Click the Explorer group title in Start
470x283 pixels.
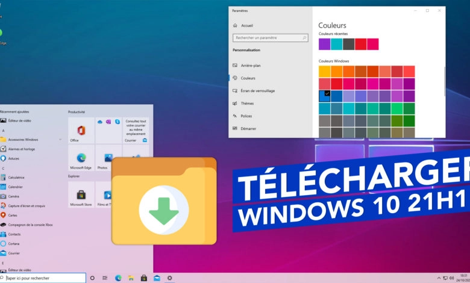point(74,176)
